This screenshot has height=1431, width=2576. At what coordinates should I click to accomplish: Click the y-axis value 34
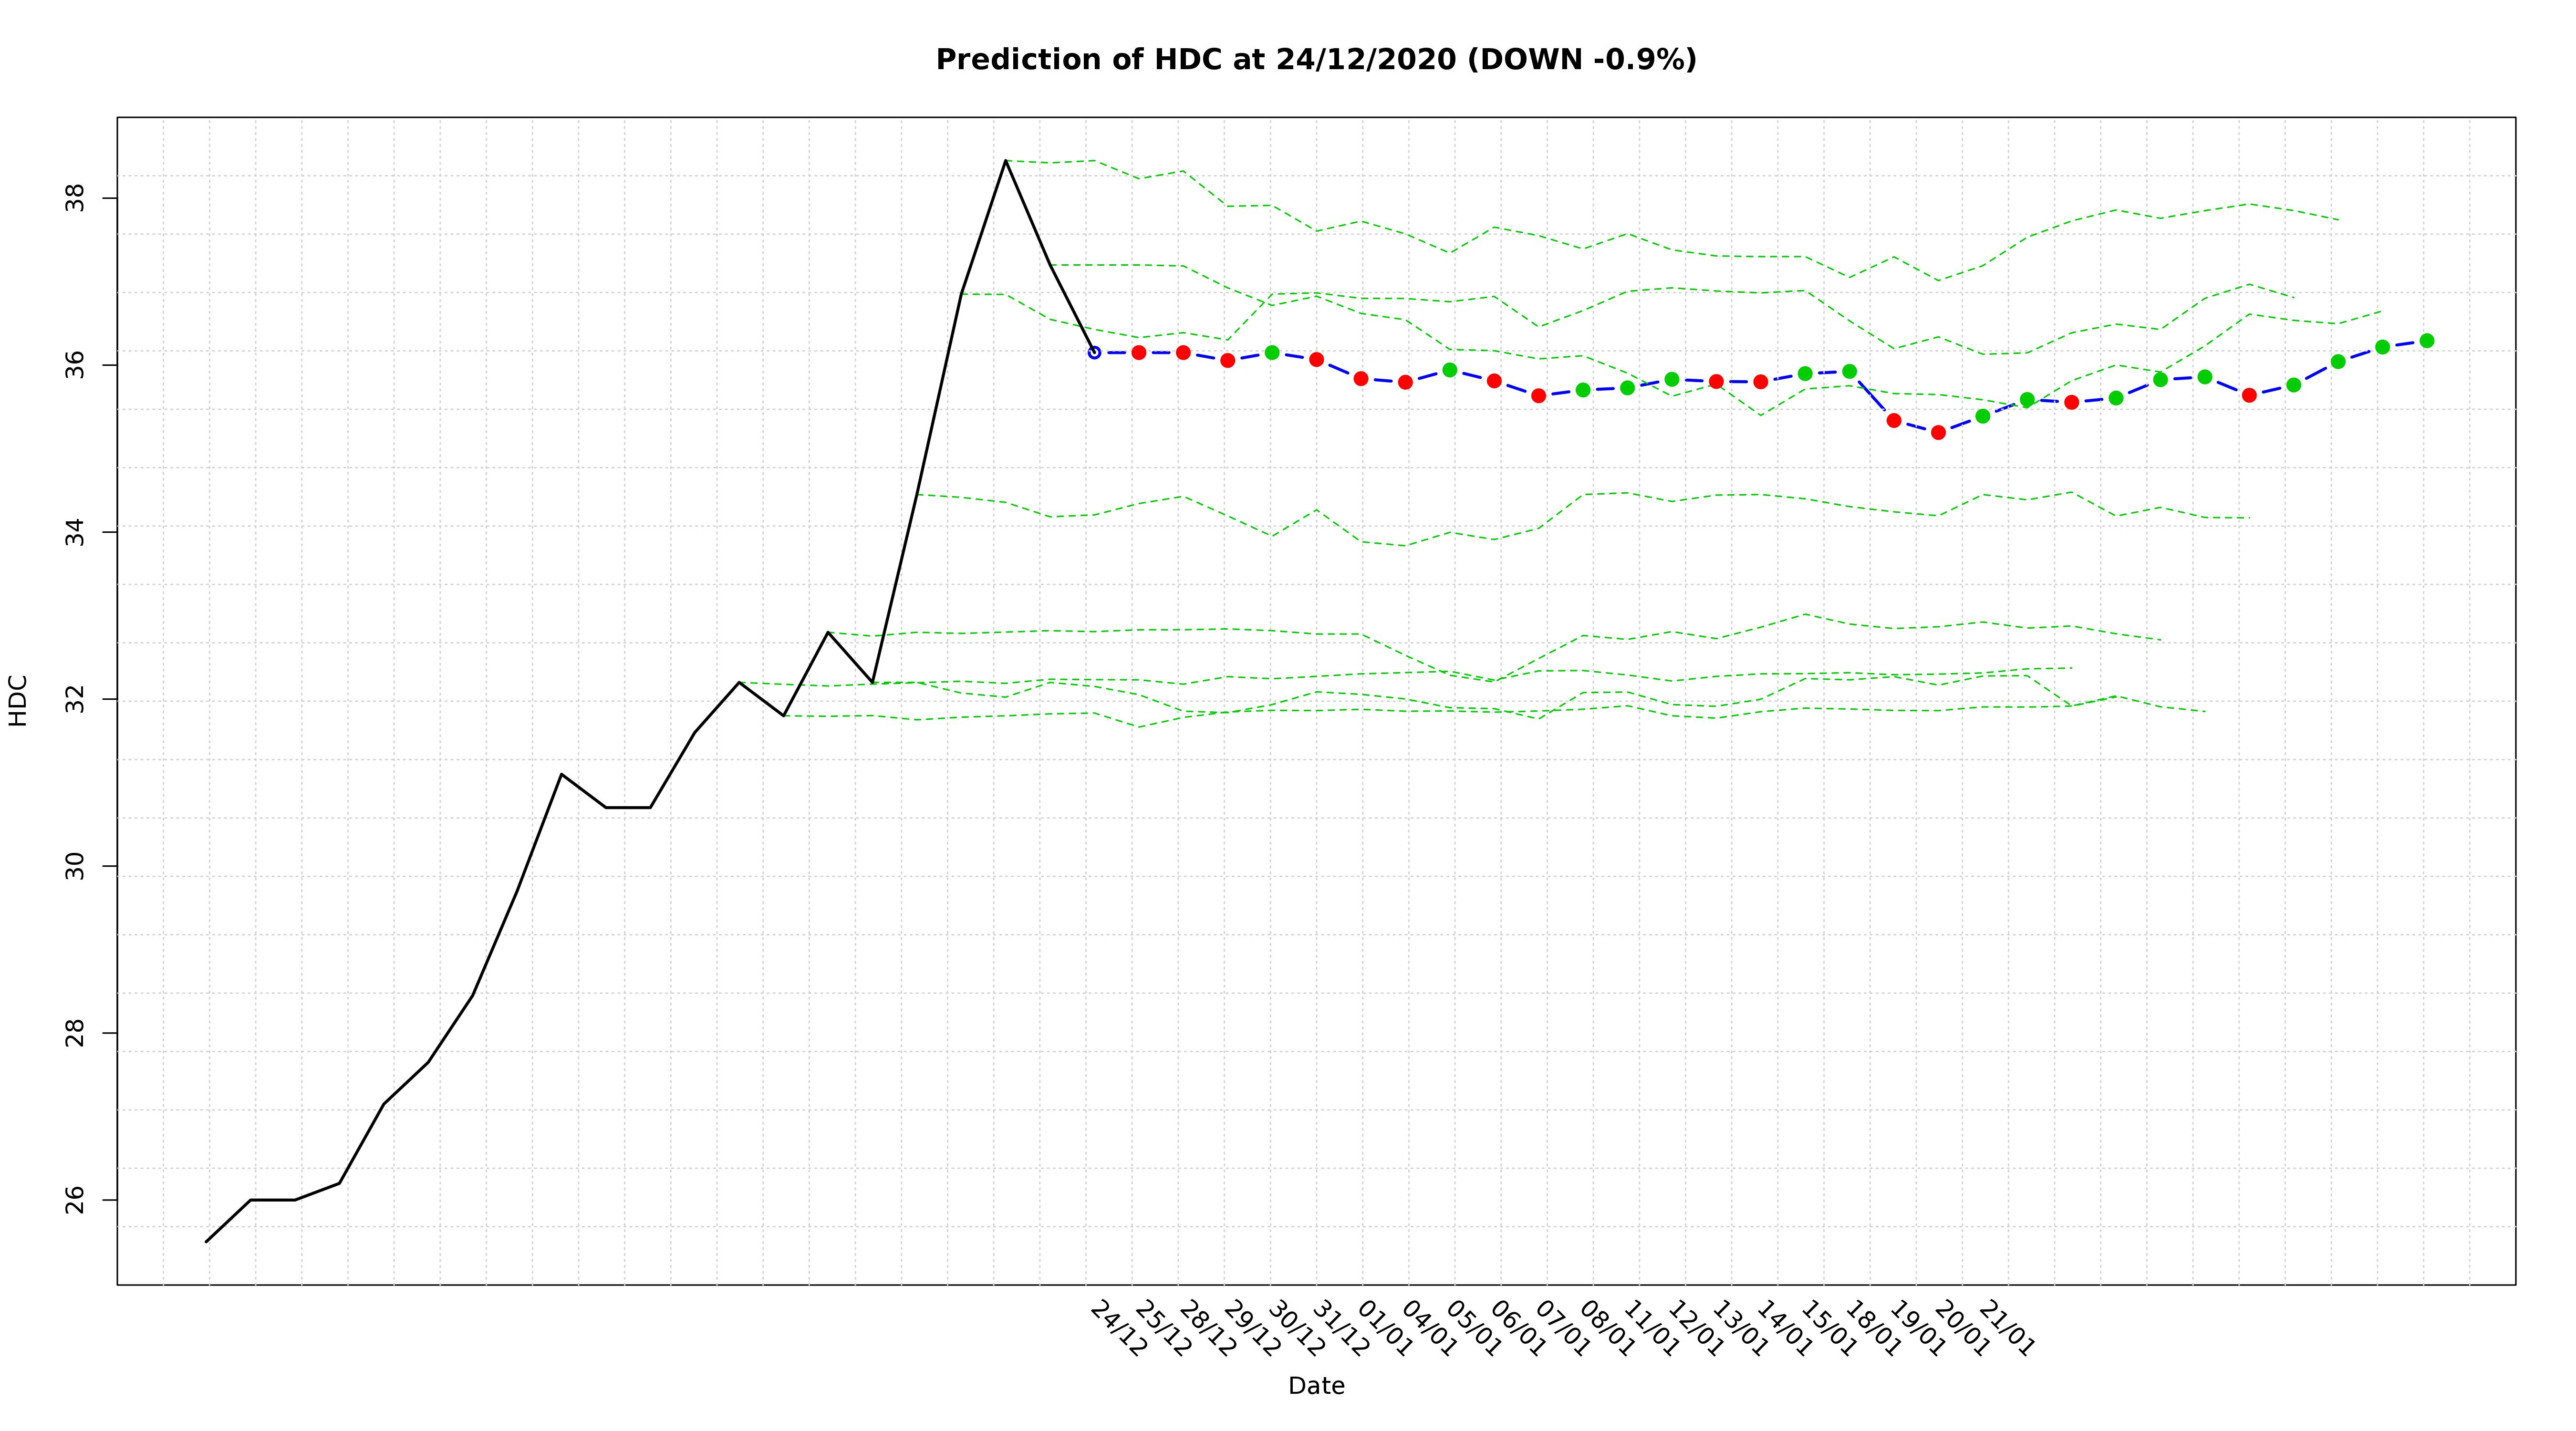tap(76, 532)
